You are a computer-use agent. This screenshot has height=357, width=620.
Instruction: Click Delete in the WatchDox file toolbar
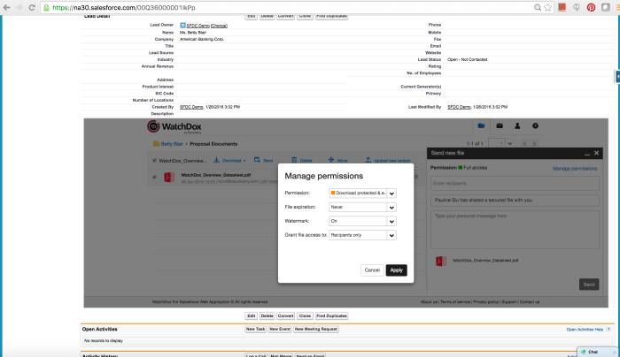click(302, 160)
